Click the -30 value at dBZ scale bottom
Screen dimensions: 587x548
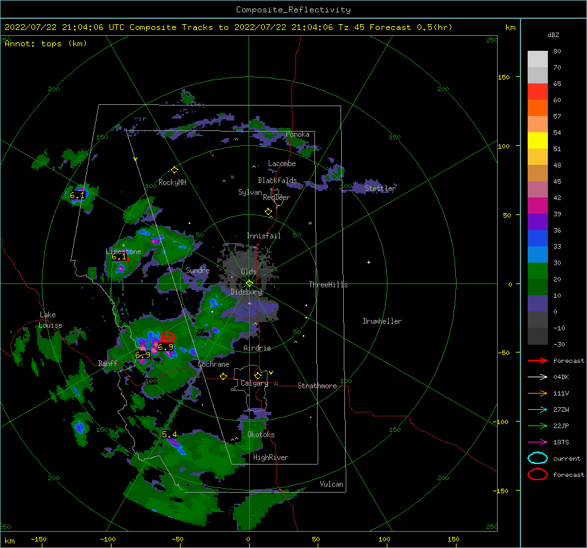(559, 344)
